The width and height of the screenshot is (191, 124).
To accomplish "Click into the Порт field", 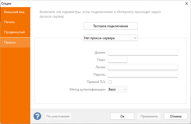I will click(118, 60).
